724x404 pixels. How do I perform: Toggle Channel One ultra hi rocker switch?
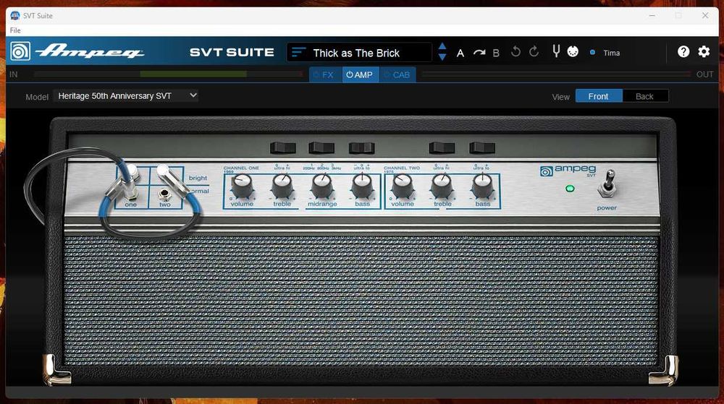tap(282, 148)
